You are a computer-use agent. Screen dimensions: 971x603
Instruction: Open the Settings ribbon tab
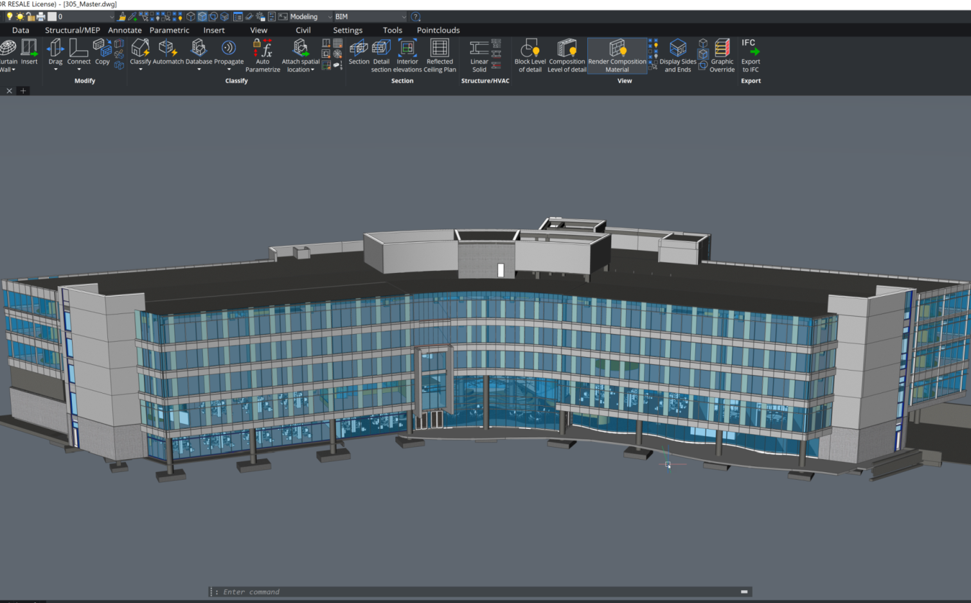pyautogui.click(x=348, y=30)
